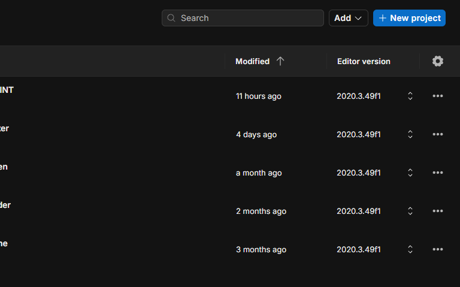This screenshot has width=460, height=287.
Task: Open the Add dropdown menu
Action: point(348,18)
